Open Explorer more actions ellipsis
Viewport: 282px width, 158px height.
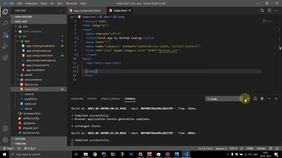coord(61,11)
